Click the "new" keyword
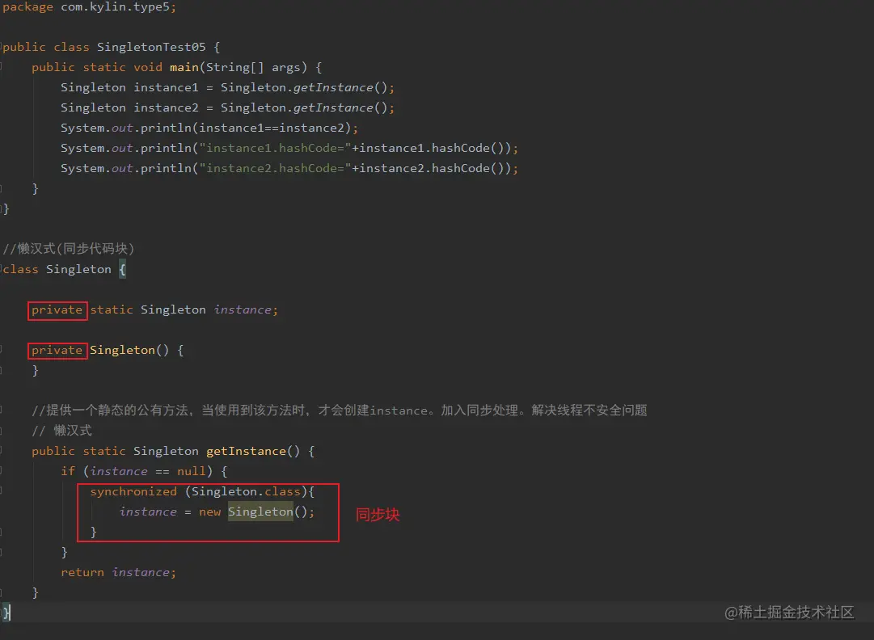Image resolution: width=874 pixels, height=640 pixels. click(x=209, y=512)
